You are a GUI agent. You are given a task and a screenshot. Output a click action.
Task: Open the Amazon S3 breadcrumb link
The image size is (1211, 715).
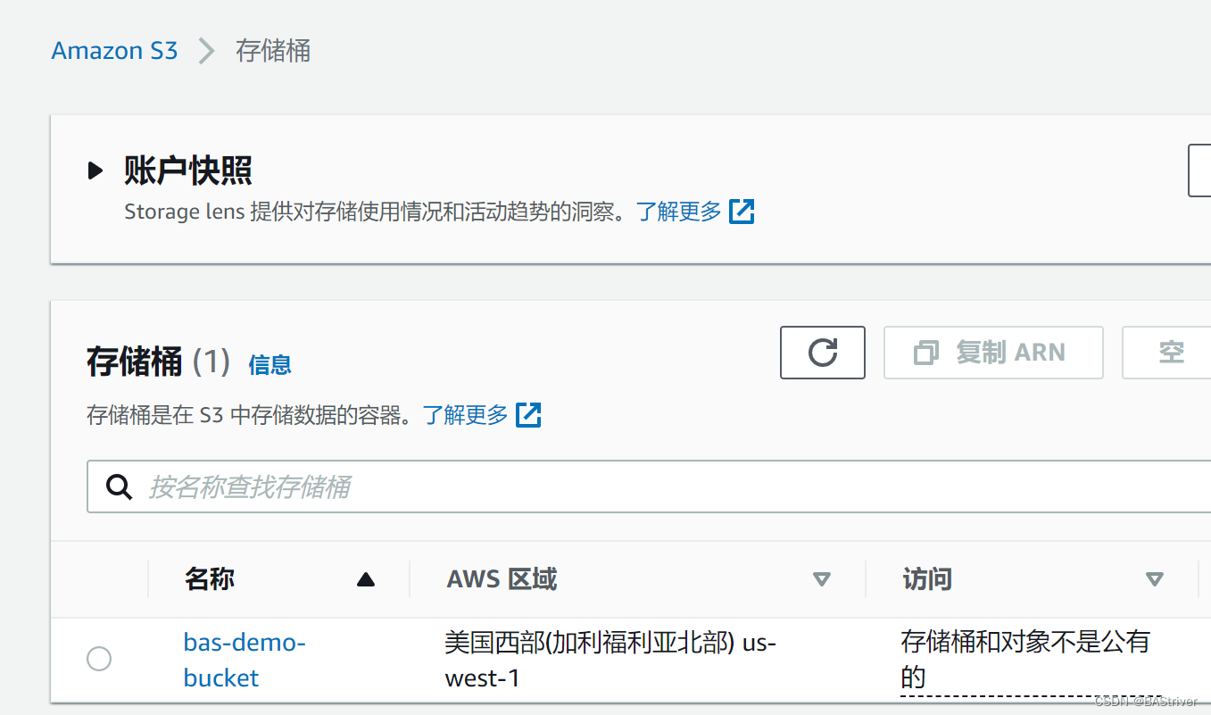coord(114,51)
